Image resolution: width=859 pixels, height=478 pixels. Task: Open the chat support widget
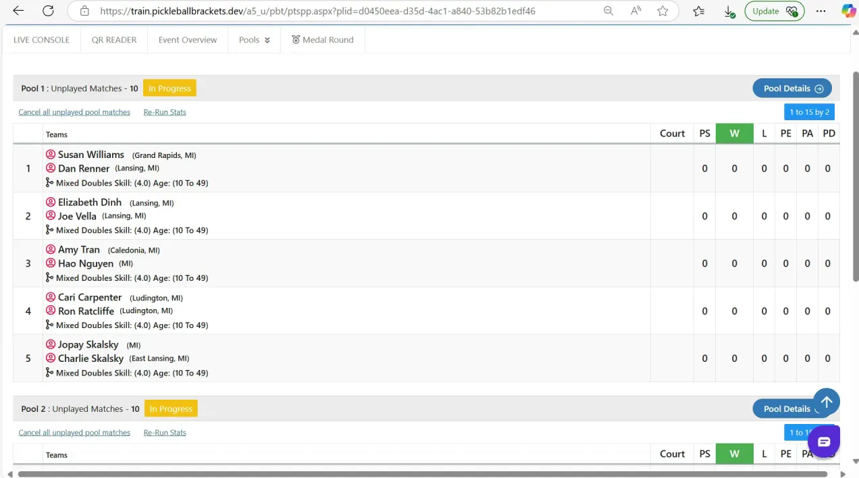(824, 442)
